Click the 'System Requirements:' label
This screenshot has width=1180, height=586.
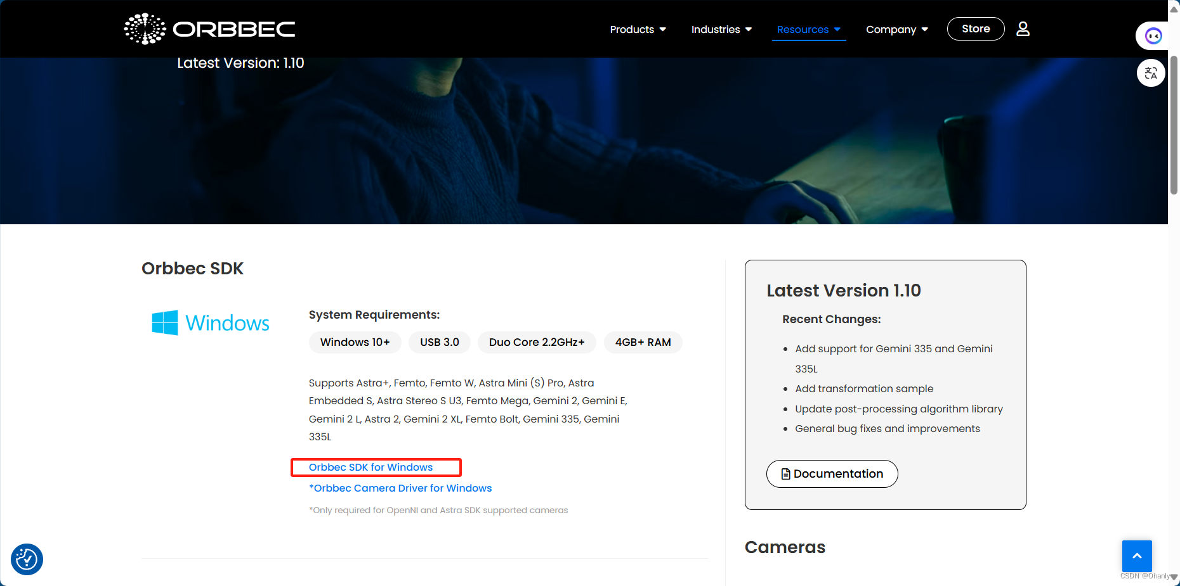pyautogui.click(x=374, y=315)
